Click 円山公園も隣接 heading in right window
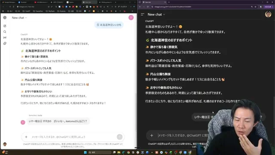This screenshot has height=155, width=275. click(x=160, y=74)
